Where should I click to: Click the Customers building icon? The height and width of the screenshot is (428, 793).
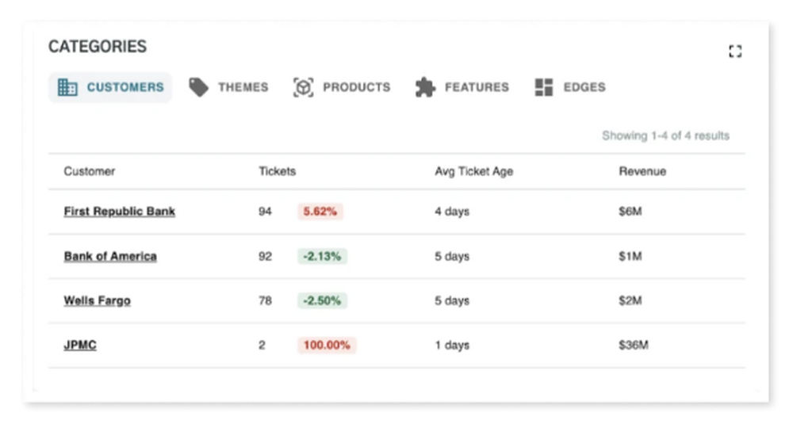pyautogui.click(x=67, y=87)
